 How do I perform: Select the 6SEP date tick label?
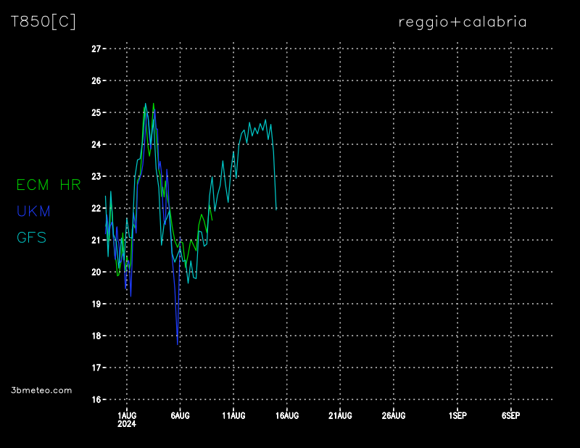pos(510,416)
